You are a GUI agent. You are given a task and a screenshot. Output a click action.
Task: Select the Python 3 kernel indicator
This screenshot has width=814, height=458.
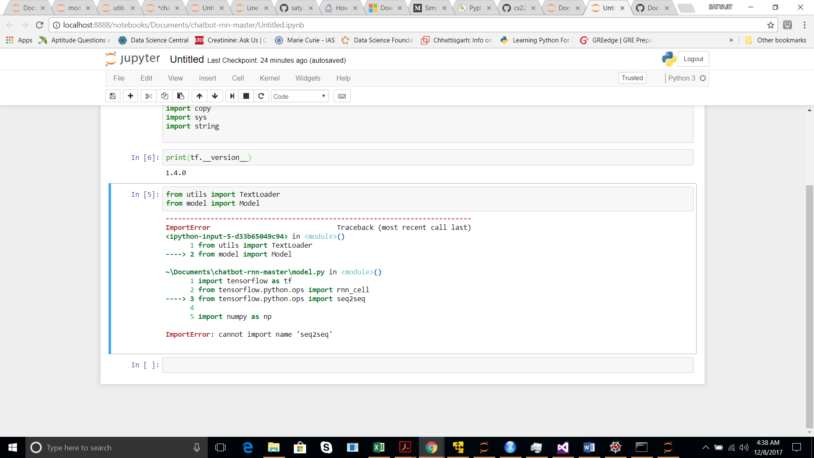click(682, 78)
